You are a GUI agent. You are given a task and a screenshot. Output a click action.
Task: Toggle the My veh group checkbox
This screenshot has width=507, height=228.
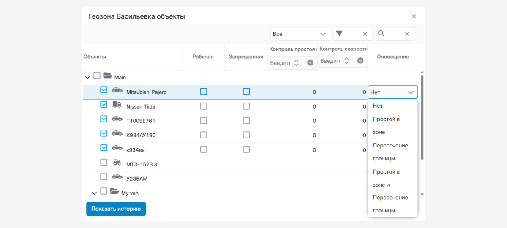(104, 191)
